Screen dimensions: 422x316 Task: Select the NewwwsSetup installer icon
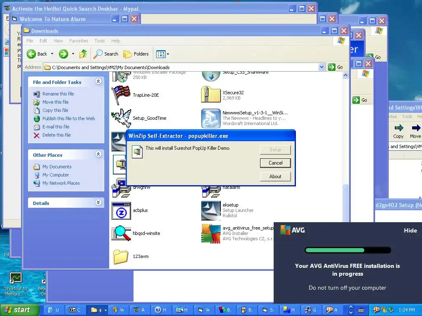click(211, 118)
